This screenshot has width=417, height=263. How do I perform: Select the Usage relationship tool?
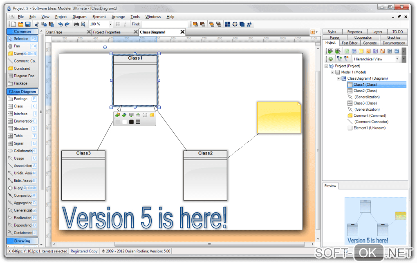click(x=22, y=158)
